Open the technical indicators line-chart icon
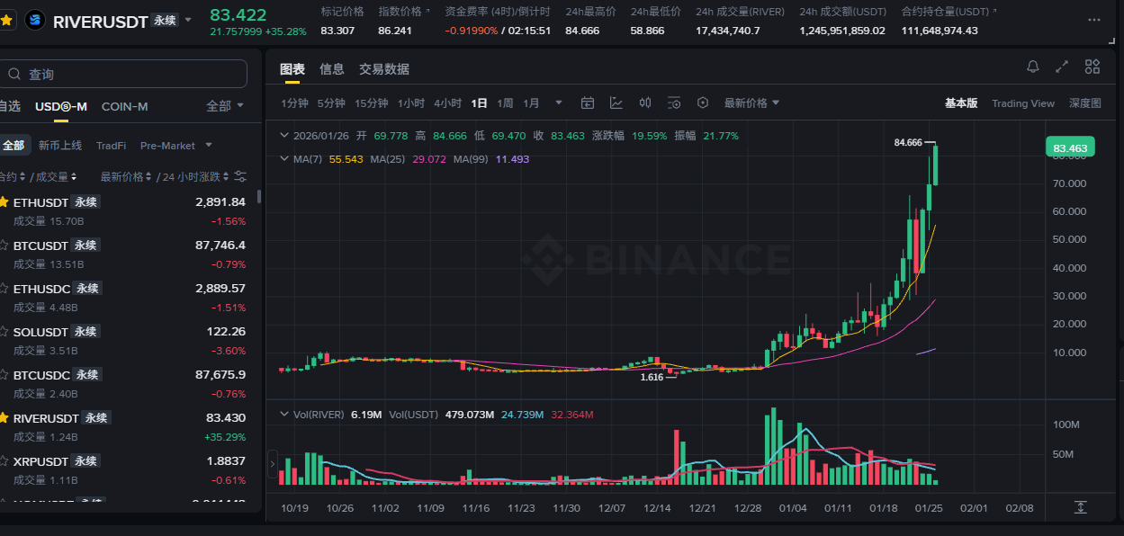The height and width of the screenshot is (536, 1124). [616, 103]
